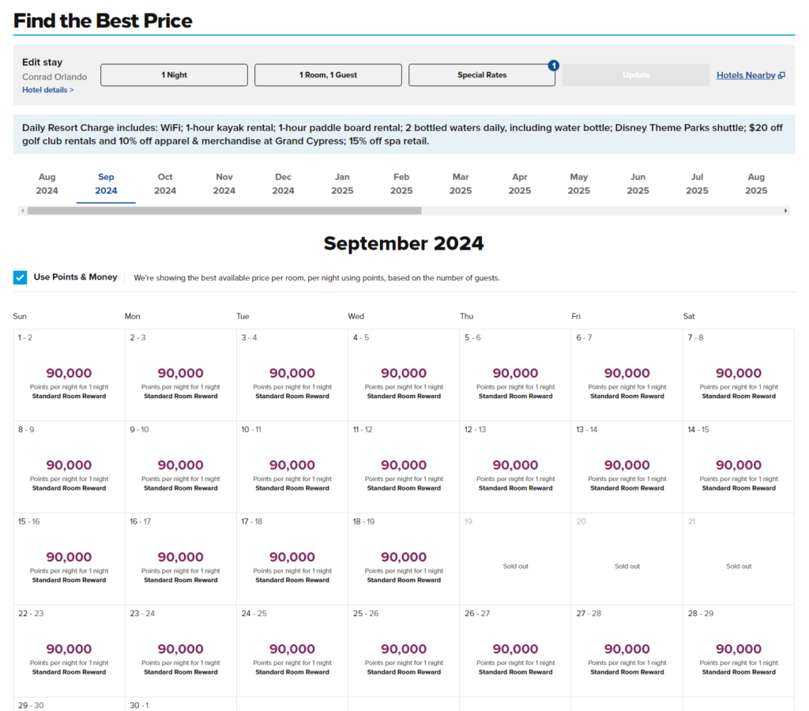Select the Aug 2024 month tab
Image resolution: width=809 pixels, height=711 pixels.
(47, 183)
